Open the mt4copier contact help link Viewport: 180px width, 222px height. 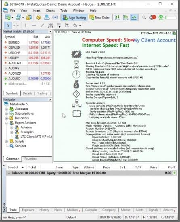(x=118, y=58)
